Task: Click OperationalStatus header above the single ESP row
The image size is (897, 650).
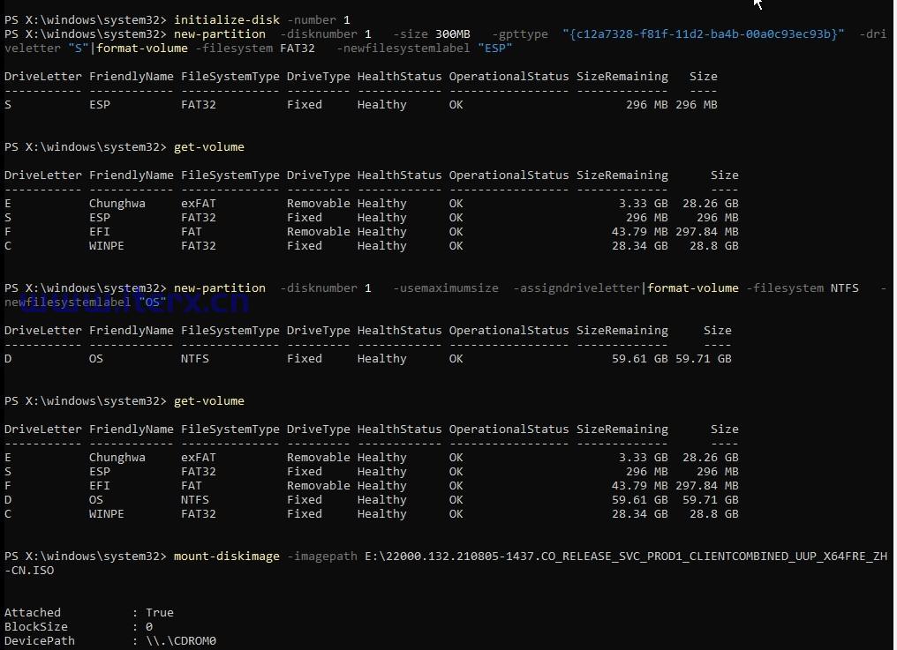Action: [509, 77]
